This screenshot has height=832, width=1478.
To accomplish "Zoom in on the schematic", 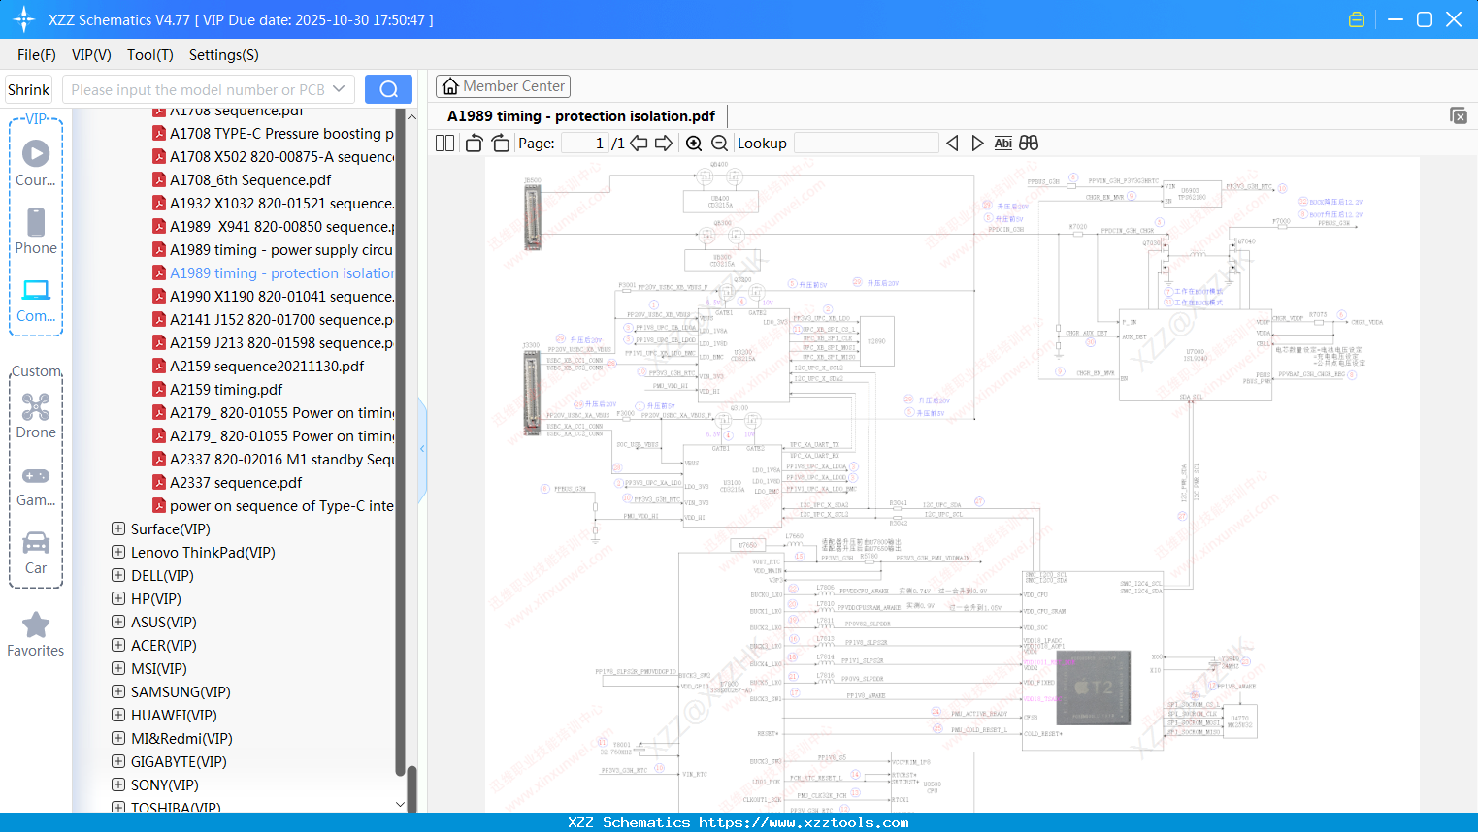I will [694, 144].
